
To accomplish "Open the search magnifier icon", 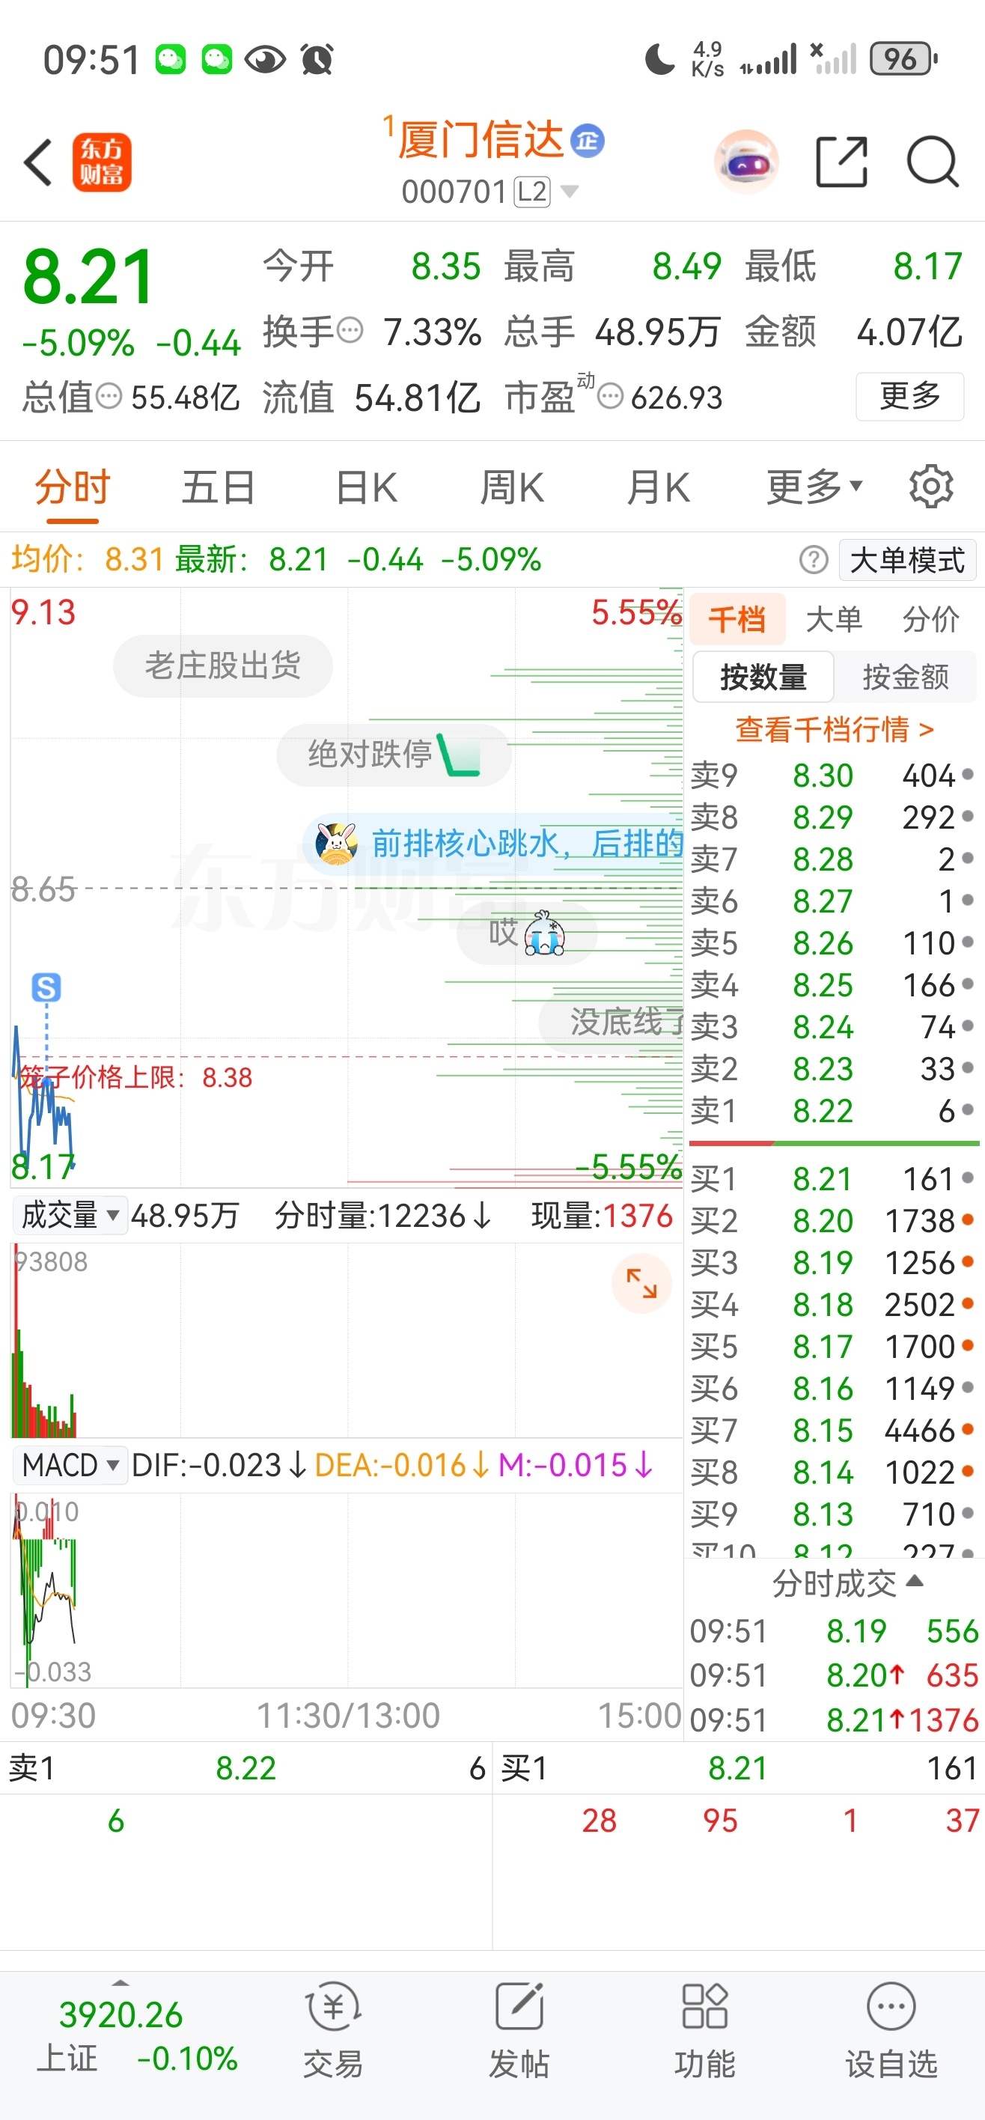I will coord(933,162).
